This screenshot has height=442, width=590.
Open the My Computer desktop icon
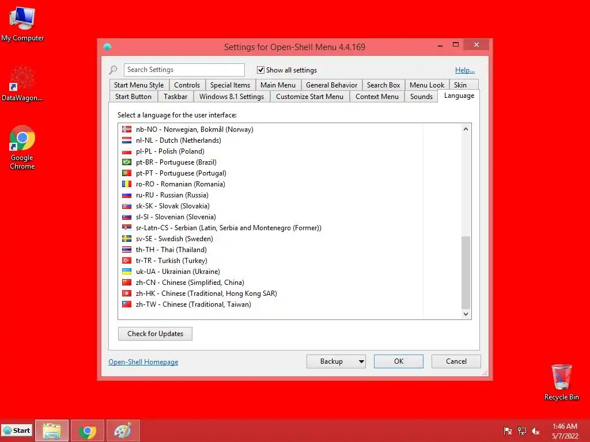(22, 24)
